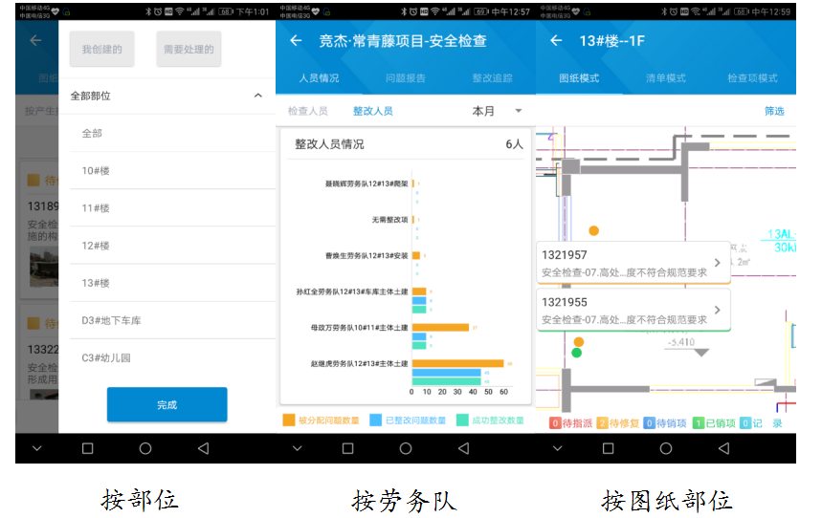Tap back arrow beside 13#楼--1F title
The height and width of the screenshot is (518, 822).
(556, 40)
